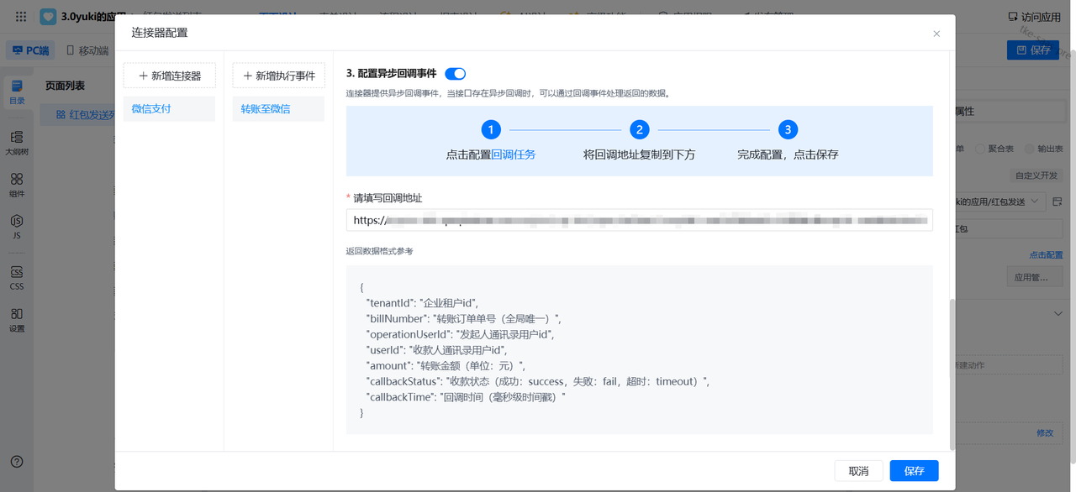Screen dimensions: 1076x492
Task: Select the 目录 sidebar icon
Action: point(17,91)
